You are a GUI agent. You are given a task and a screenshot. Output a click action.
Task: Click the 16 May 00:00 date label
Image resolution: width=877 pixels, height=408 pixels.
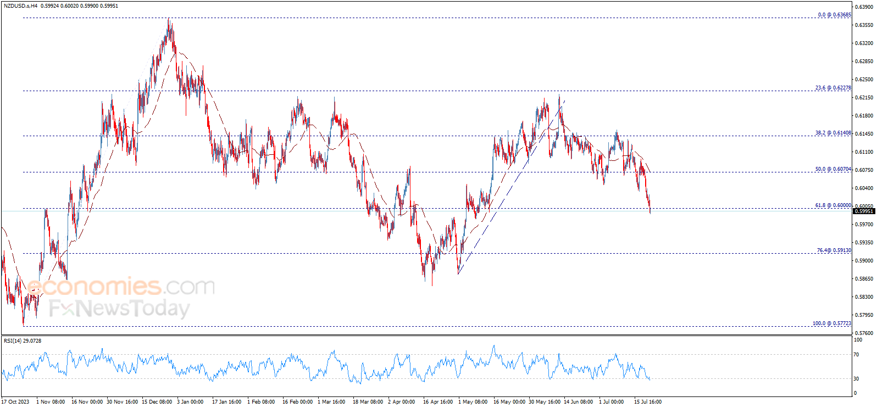coord(509,402)
